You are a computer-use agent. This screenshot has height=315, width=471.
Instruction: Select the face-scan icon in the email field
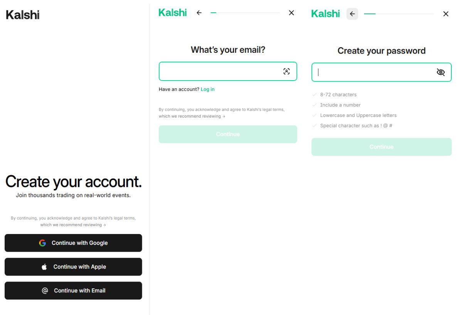(x=287, y=71)
